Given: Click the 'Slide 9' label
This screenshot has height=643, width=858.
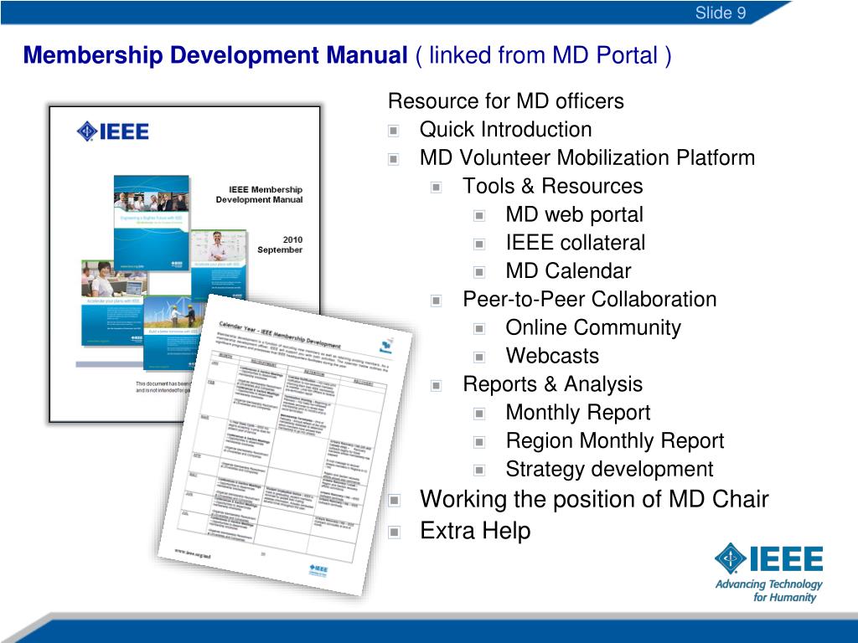Looking at the screenshot, I should click(720, 13).
